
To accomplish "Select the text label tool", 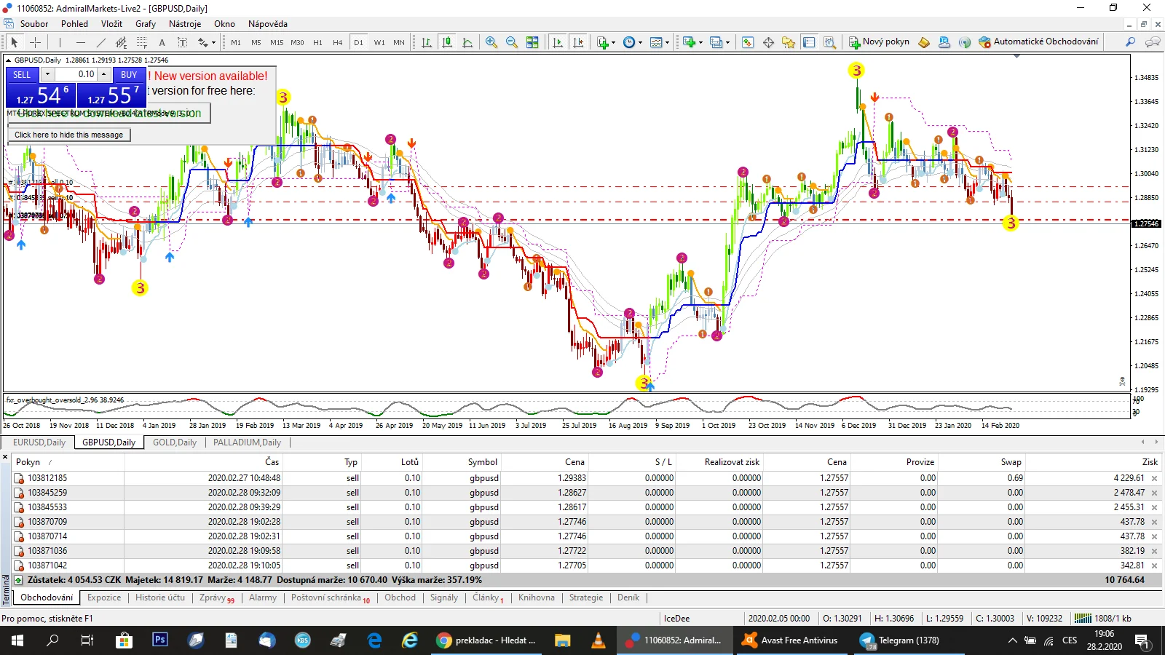I will point(182,42).
